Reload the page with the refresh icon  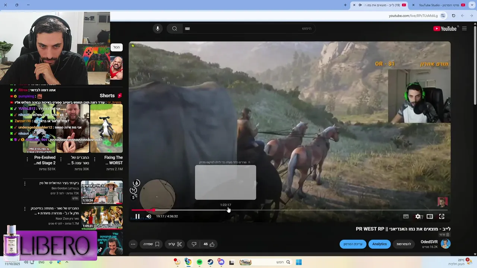pyautogui.click(x=454, y=16)
